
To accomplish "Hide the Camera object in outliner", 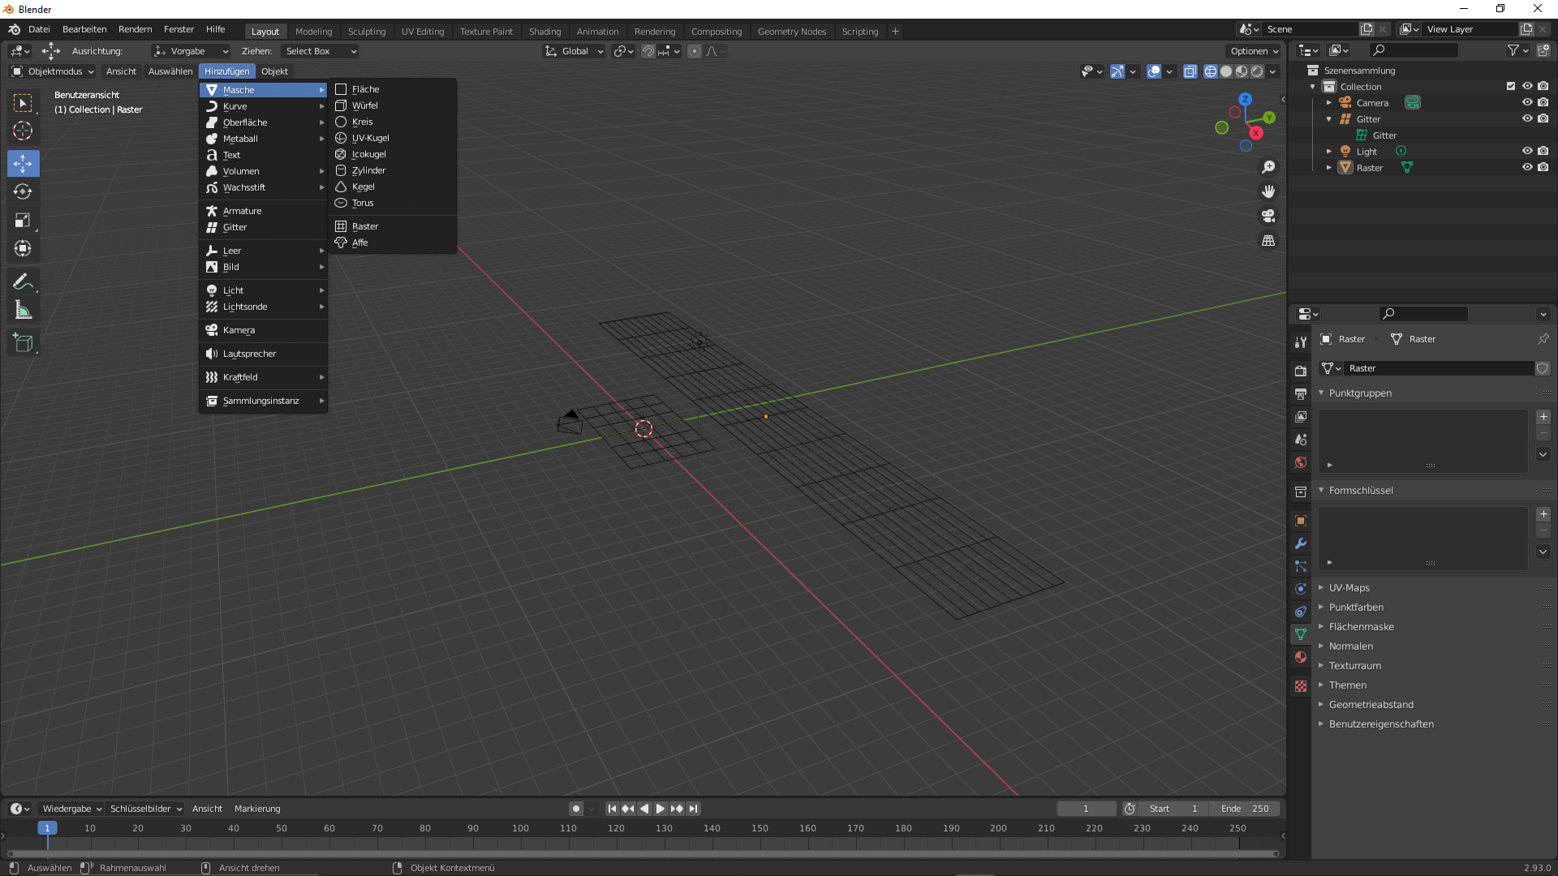I will pyautogui.click(x=1526, y=103).
